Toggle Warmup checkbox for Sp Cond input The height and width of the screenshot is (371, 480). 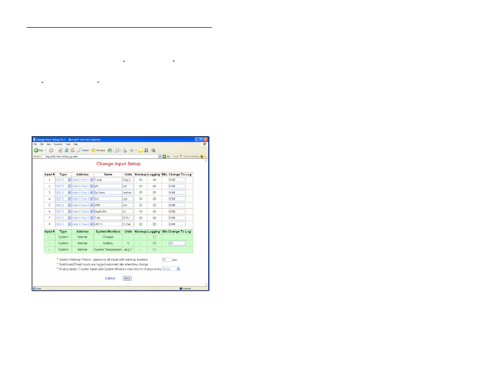point(141,193)
